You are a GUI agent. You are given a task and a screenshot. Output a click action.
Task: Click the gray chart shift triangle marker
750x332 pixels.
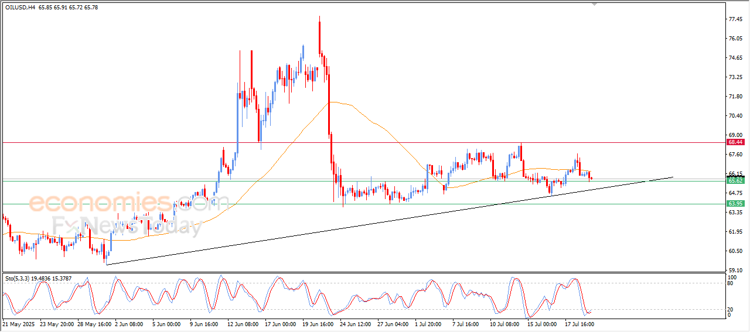click(x=595, y=4)
